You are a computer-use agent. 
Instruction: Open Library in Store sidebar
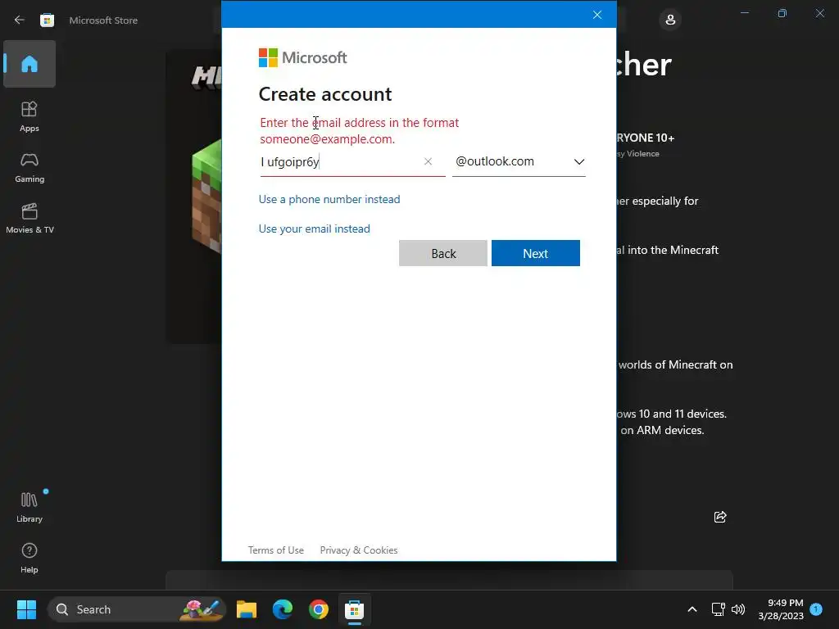[x=29, y=506]
